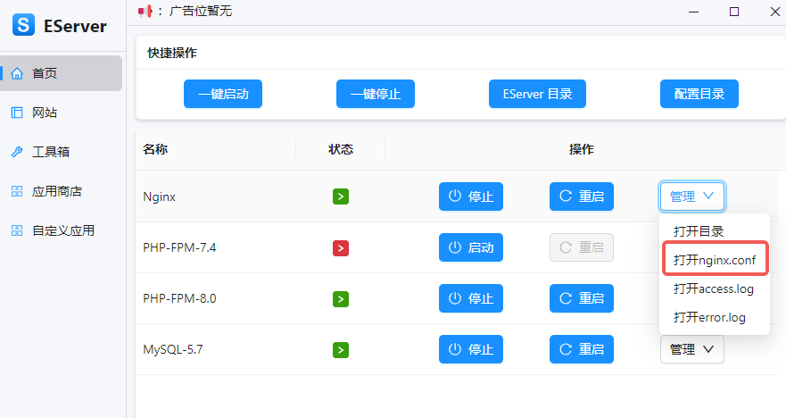This screenshot has width=786, height=418.
Task: Select 打开error.log menu entry
Action: (709, 317)
